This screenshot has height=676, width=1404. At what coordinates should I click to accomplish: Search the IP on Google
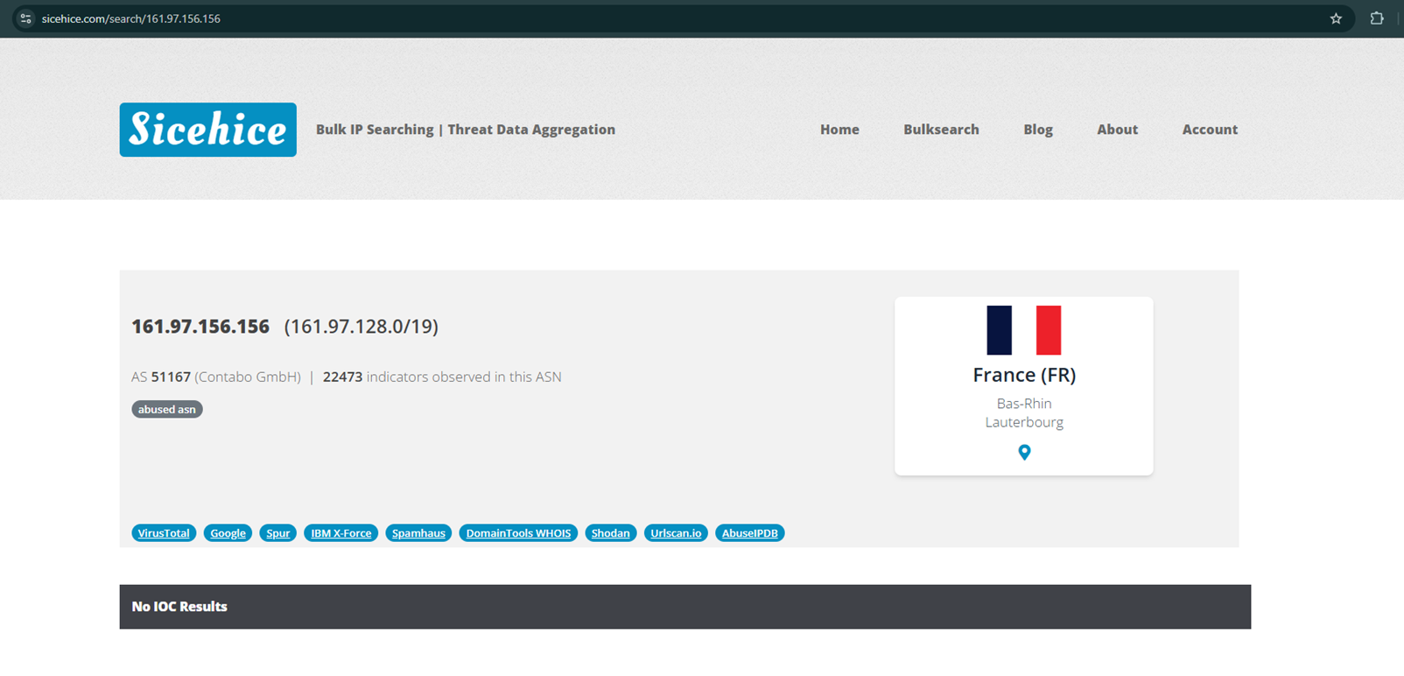coord(228,533)
